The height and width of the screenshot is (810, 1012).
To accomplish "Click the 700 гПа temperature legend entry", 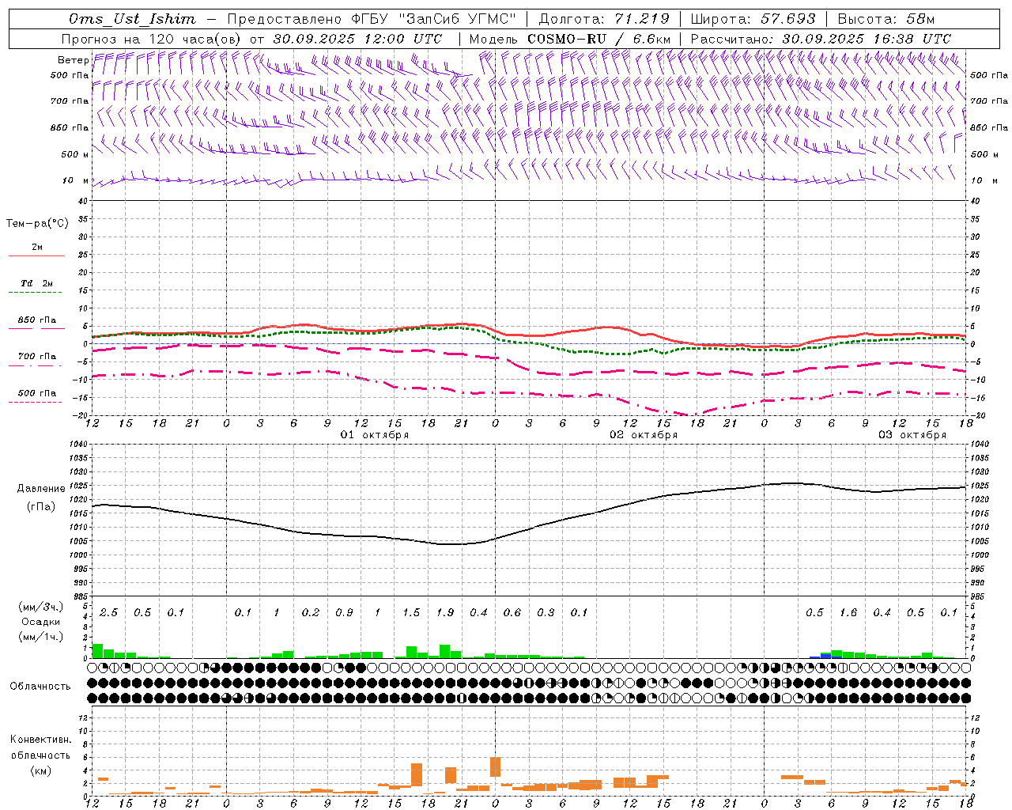I will click(x=36, y=357).
